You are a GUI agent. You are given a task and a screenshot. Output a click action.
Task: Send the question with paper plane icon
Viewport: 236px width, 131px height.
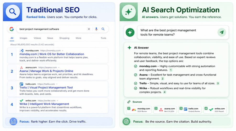(x=222, y=32)
